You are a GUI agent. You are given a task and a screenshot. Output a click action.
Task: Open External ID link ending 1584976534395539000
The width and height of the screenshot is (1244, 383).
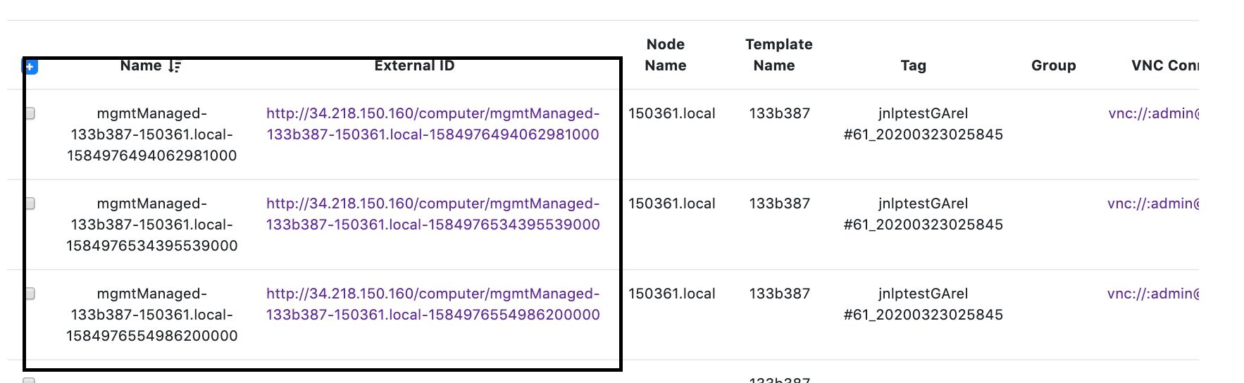point(433,214)
